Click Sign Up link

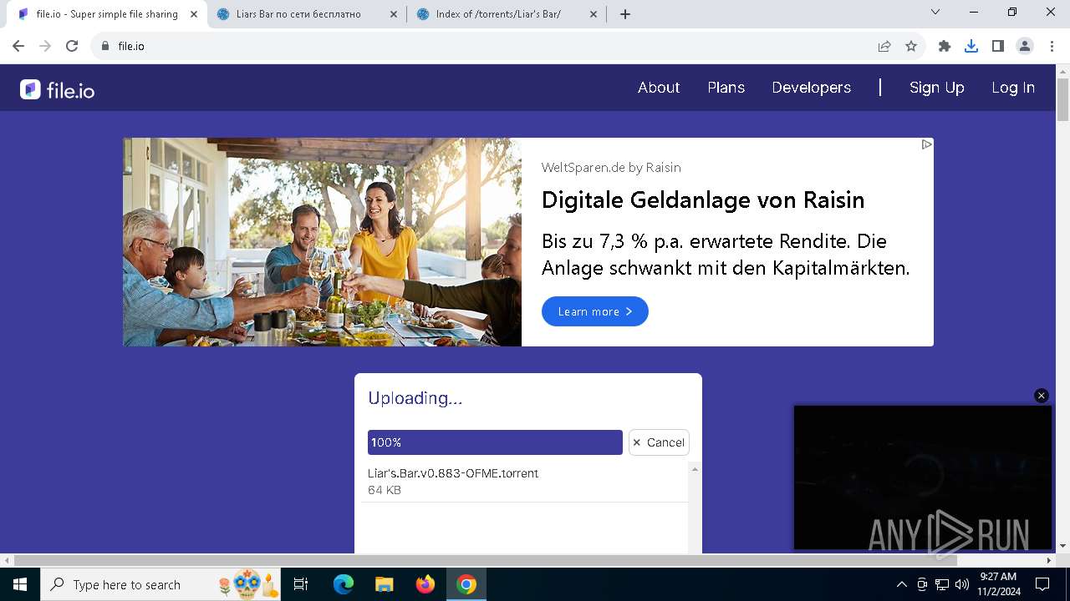[937, 88]
